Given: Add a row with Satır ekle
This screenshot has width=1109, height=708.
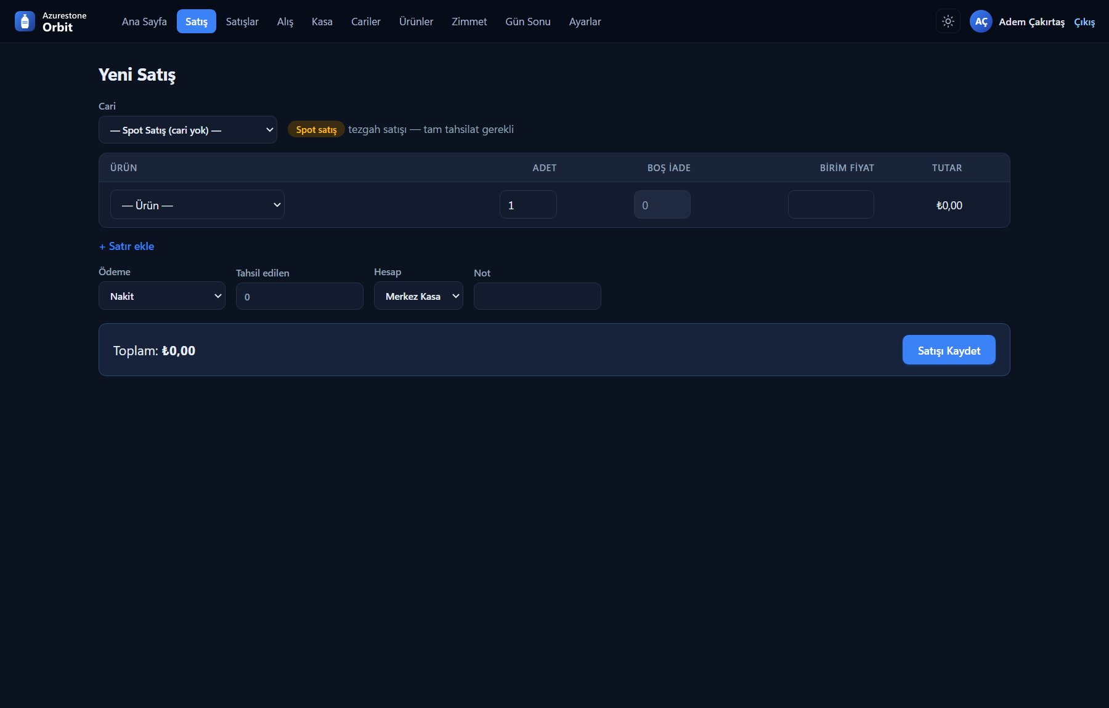Looking at the screenshot, I should point(127,246).
